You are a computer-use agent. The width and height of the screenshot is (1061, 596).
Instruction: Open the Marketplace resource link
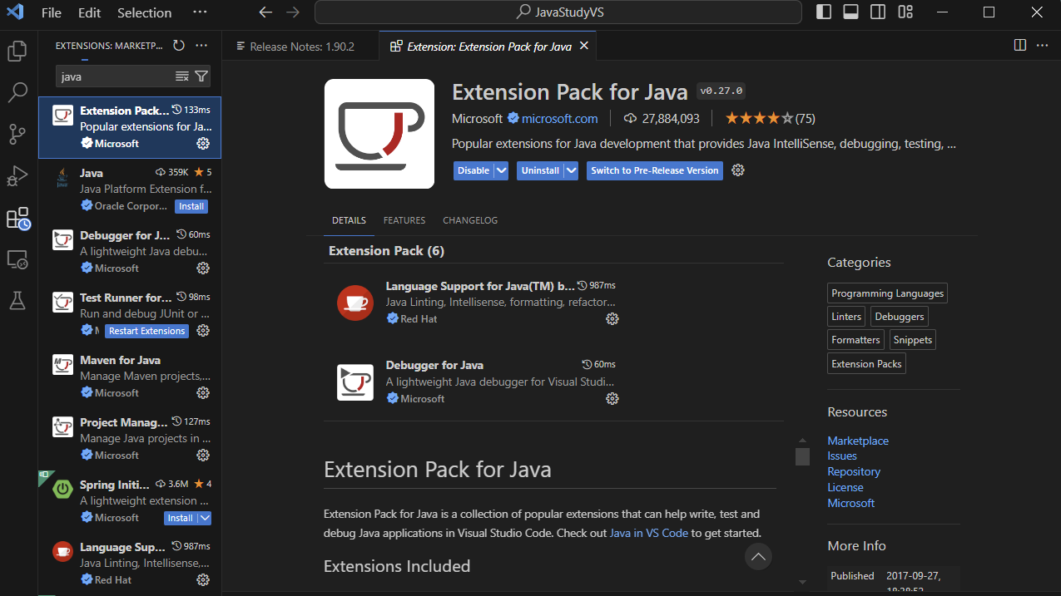coord(858,441)
